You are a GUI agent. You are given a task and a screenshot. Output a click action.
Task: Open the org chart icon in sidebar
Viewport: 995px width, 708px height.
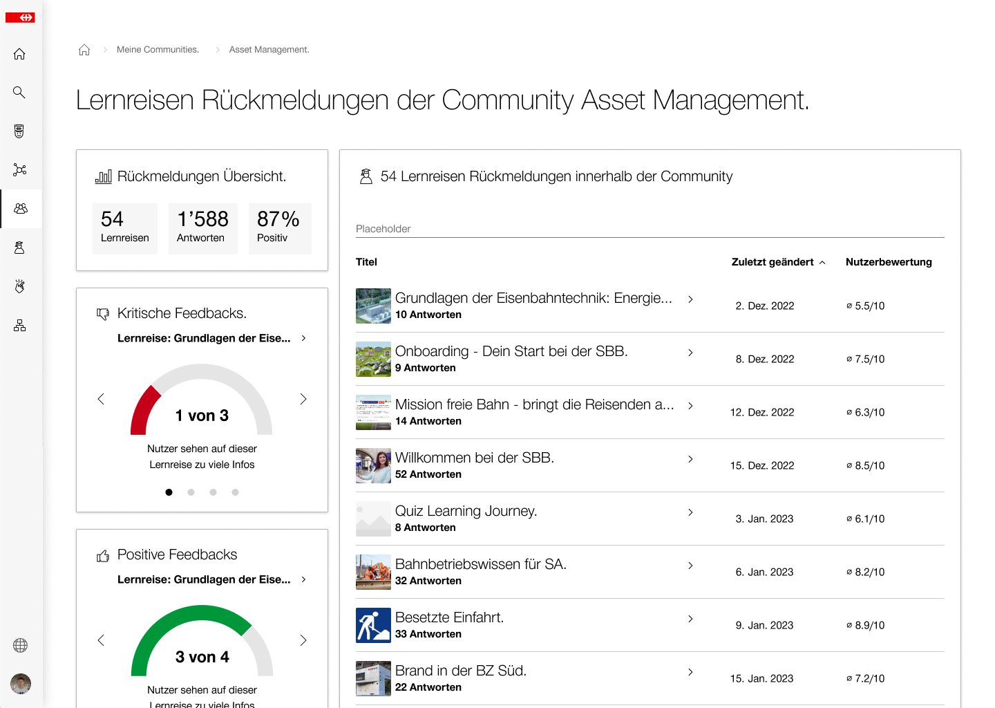click(x=19, y=326)
